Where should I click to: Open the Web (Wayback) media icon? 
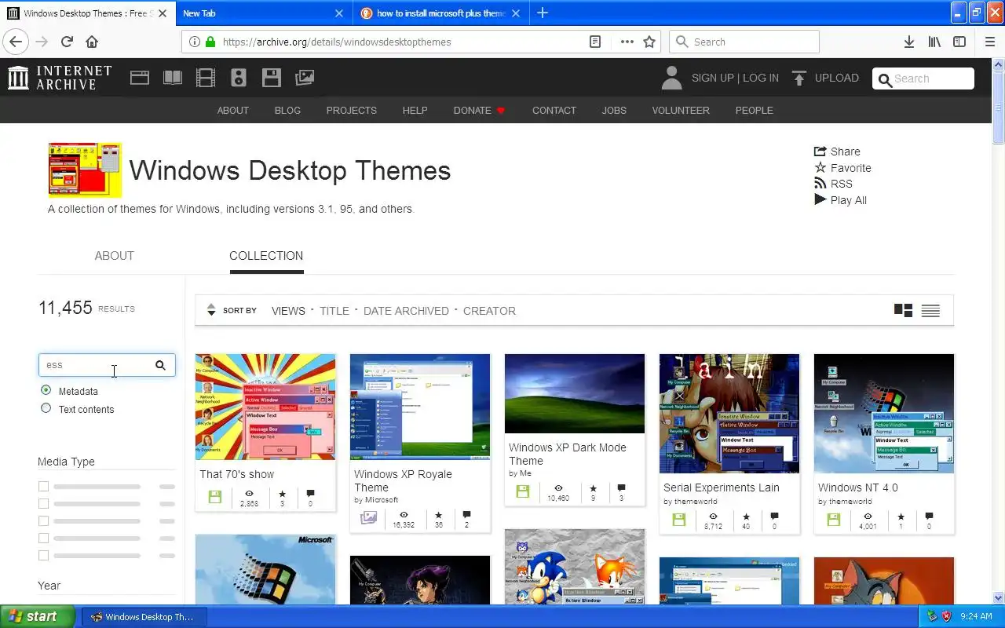coord(140,78)
